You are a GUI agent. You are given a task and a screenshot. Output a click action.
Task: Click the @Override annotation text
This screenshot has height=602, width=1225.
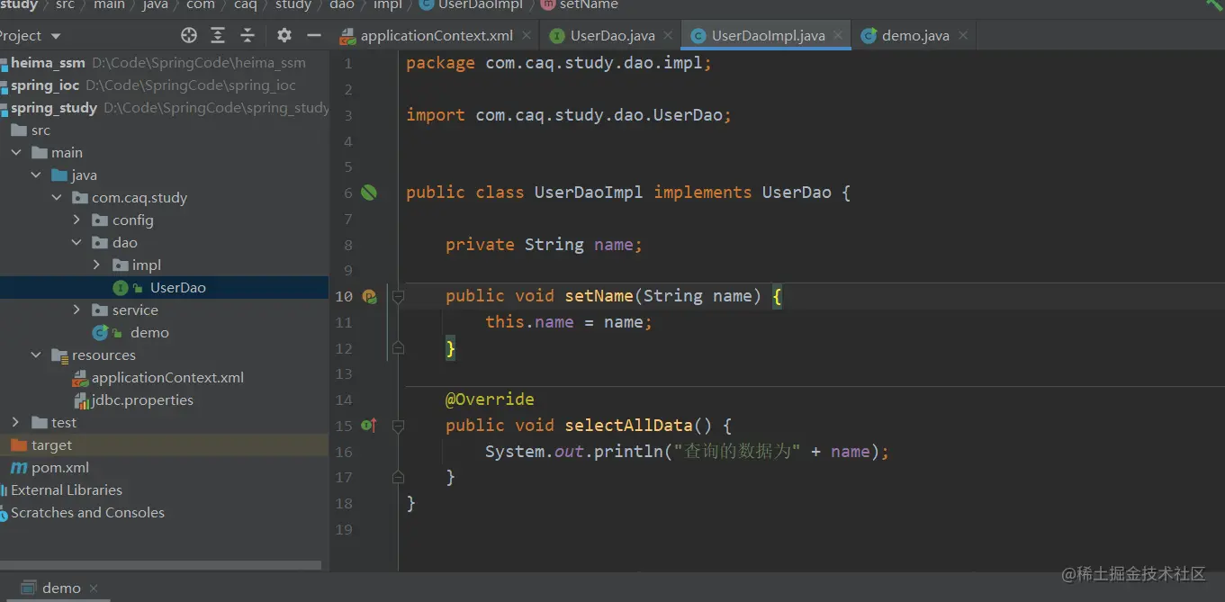coord(490,399)
